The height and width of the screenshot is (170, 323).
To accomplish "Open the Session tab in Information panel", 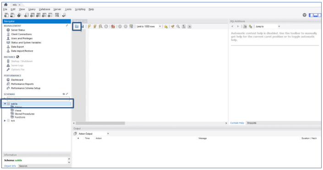I will point(23,166).
